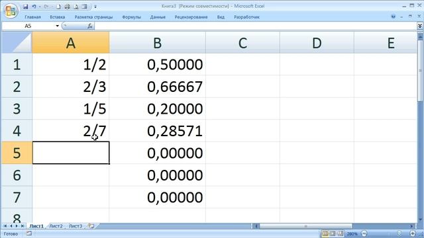Viewport: 424px width, 238px height.
Task: Select cell containing 1/2
Action: point(71,65)
